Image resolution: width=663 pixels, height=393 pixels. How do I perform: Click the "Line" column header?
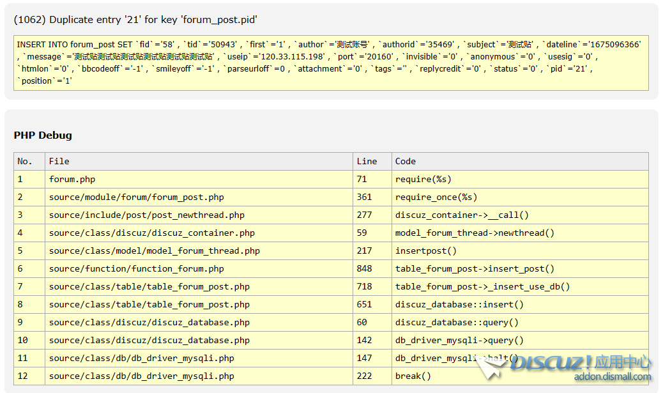click(x=367, y=161)
